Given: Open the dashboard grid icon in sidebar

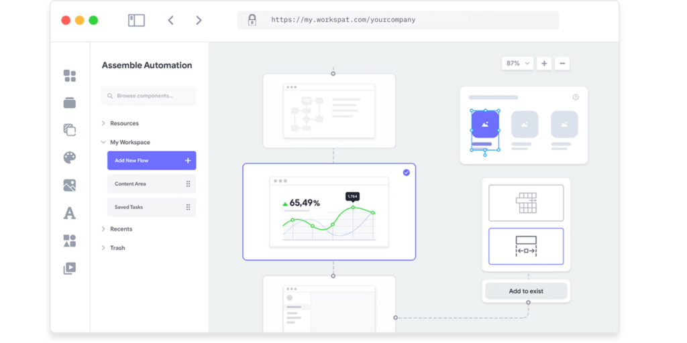Looking at the screenshot, I should point(70,76).
